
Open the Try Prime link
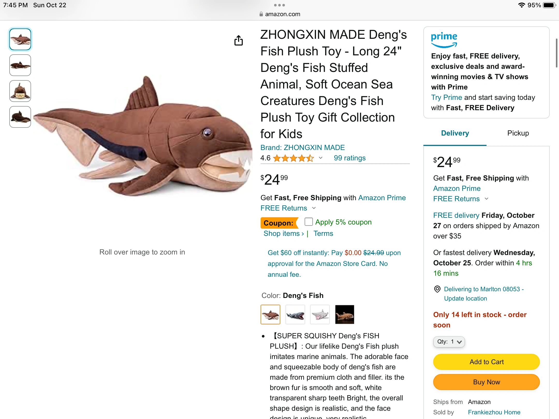[446, 98]
